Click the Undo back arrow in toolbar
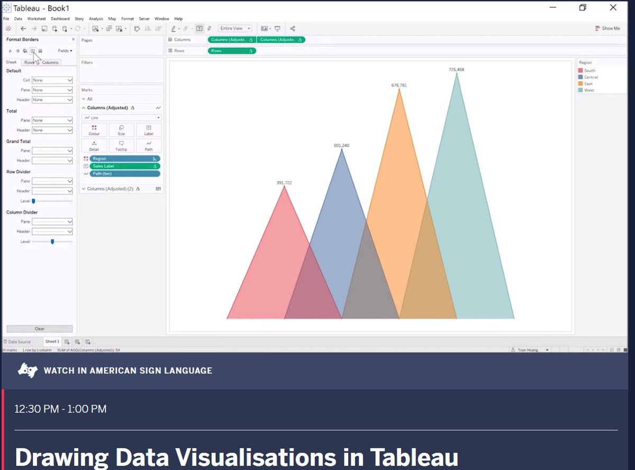 coord(23,29)
